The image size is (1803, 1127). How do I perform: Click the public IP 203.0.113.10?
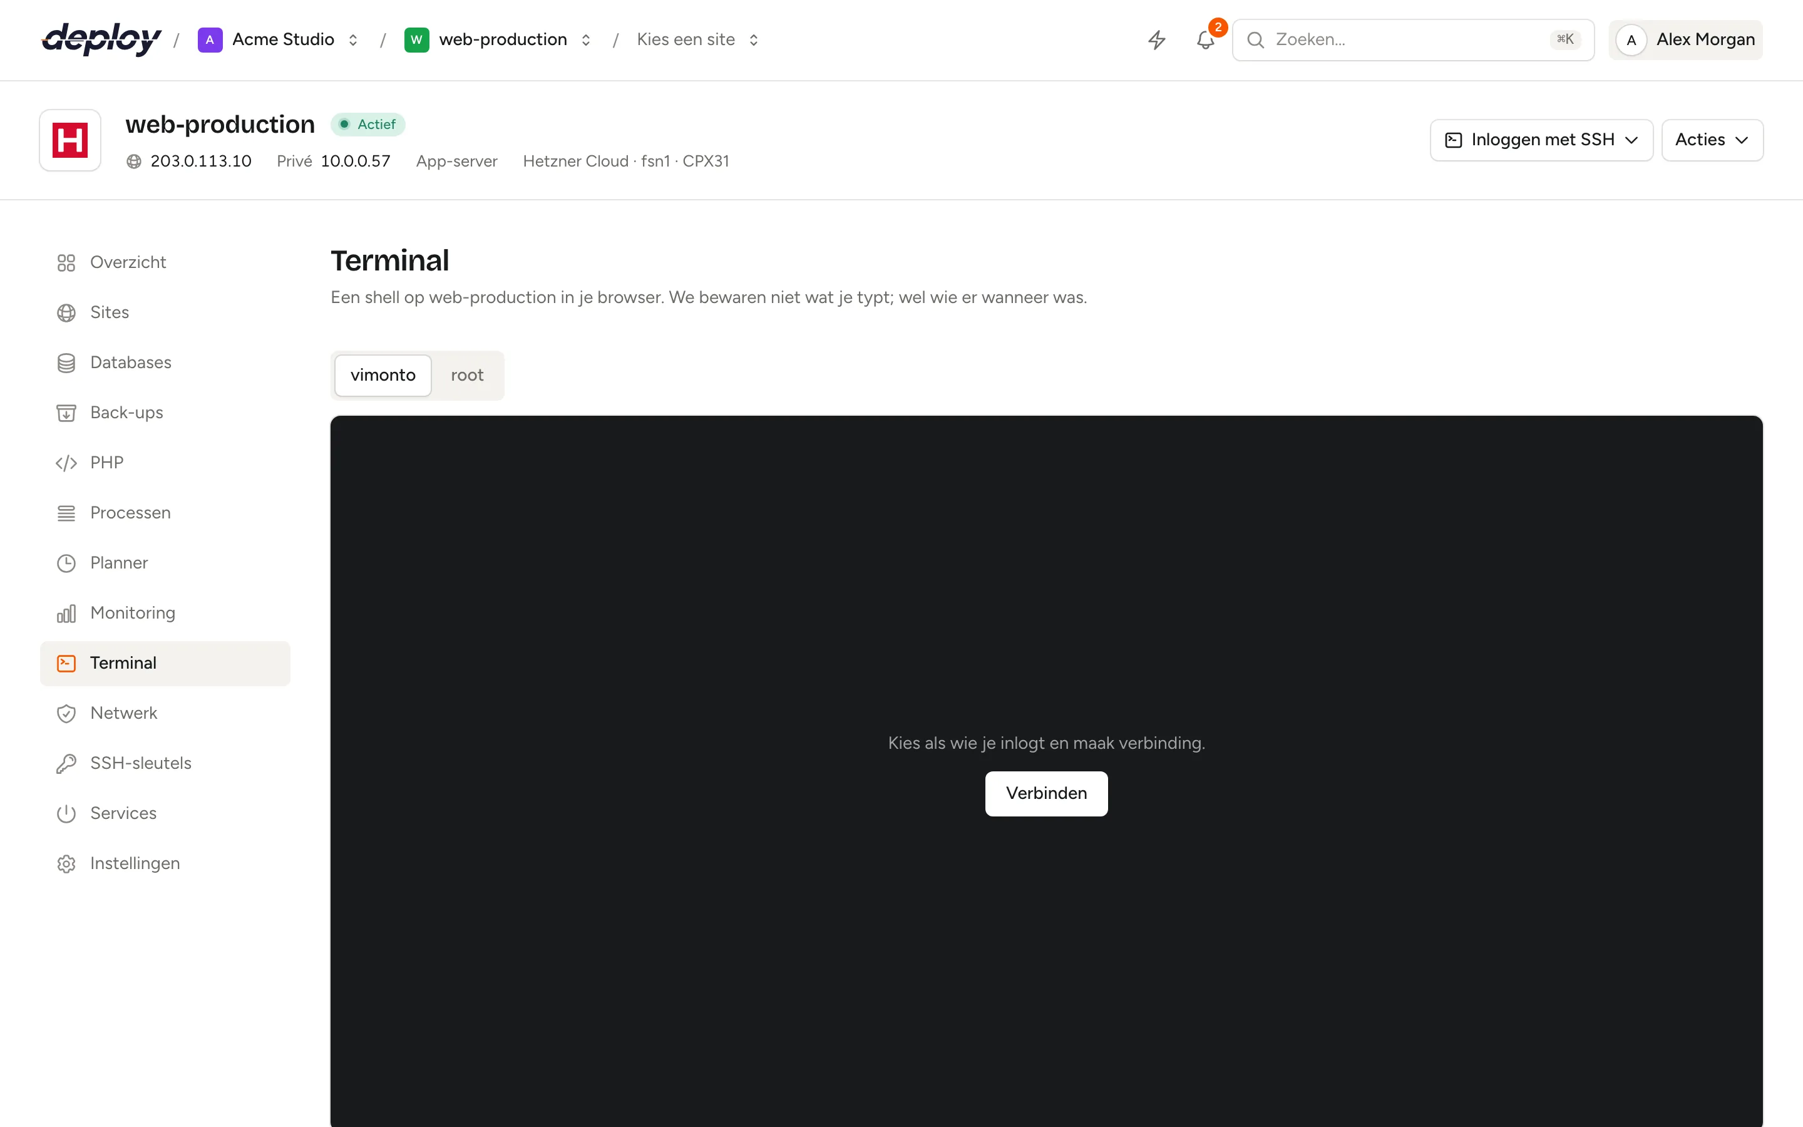coord(201,161)
